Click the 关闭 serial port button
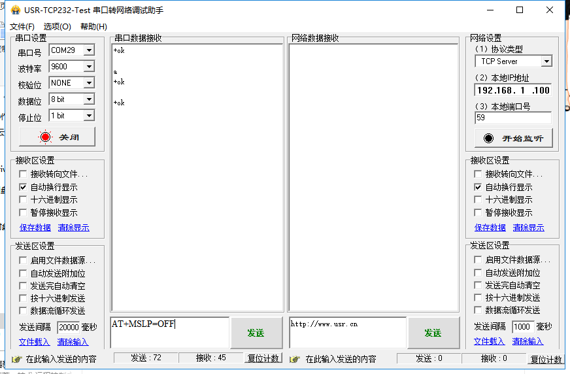570x374 pixels. click(x=57, y=137)
